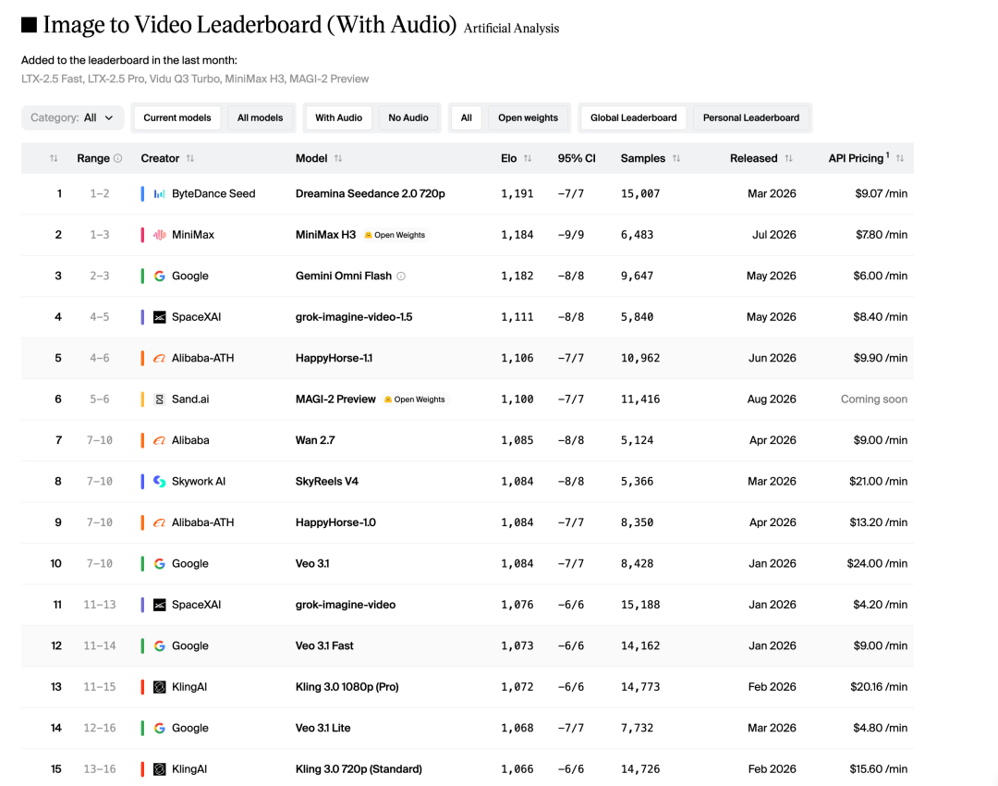
Task: Click Google logo in Veo 3.1 row
Action: pos(160,564)
